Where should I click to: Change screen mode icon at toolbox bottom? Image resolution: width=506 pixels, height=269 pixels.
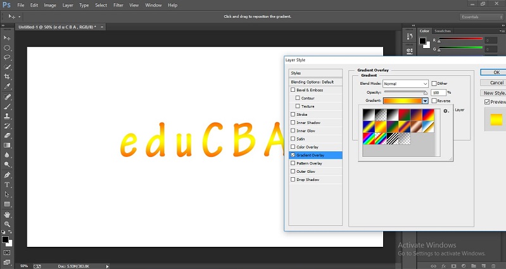[7, 262]
